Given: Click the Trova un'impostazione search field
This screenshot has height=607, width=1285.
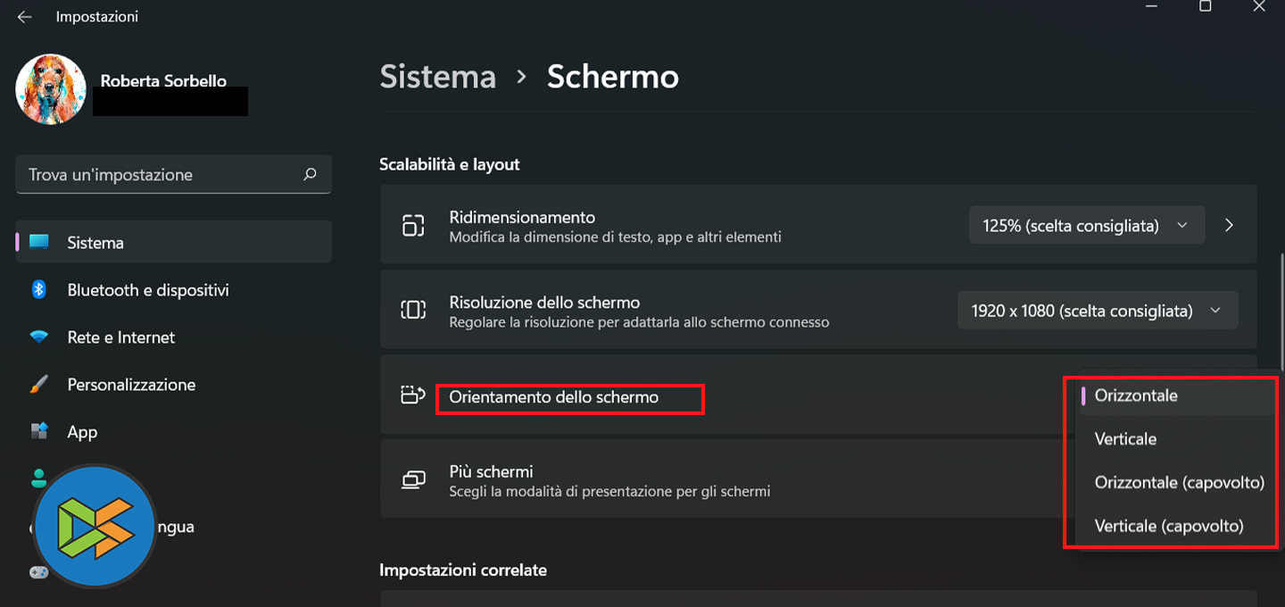Looking at the screenshot, I should (x=161, y=174).
